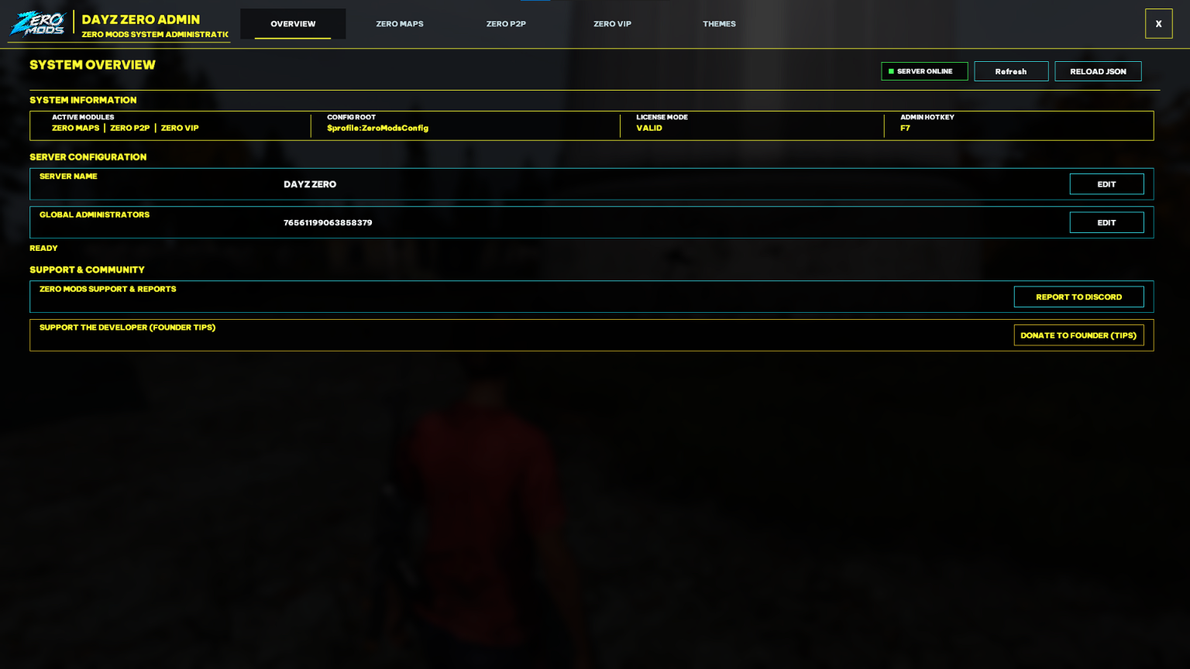Click the DAYZ ZERO server name value
Viewport: 1190px width, 669px height.
pyautogui.click(x=310, y=184)
